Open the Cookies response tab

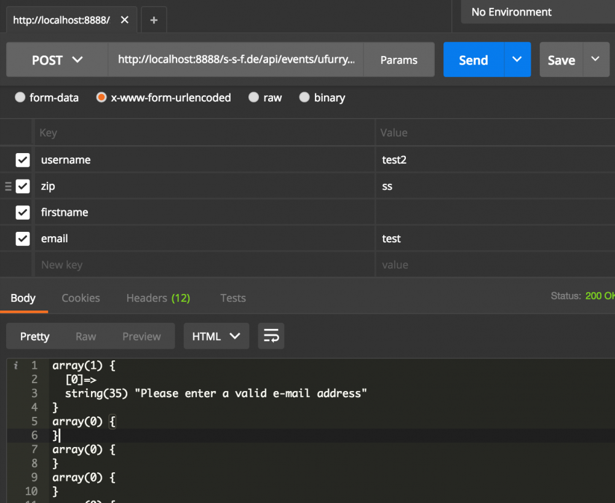click(x=81, y=298)
